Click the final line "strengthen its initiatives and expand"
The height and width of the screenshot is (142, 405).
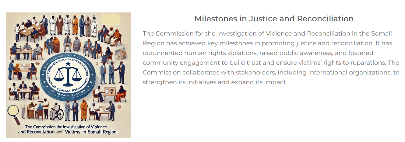[x=215, y=82]
